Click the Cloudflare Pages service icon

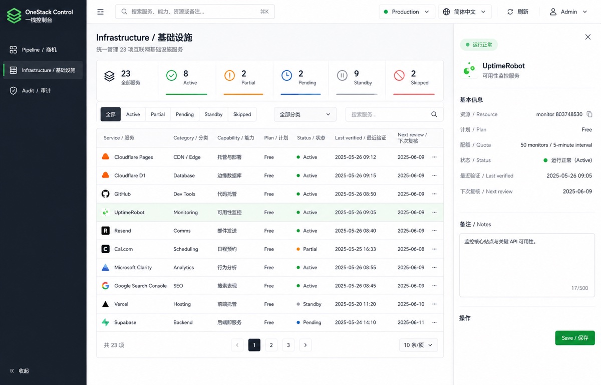(106, 157)
